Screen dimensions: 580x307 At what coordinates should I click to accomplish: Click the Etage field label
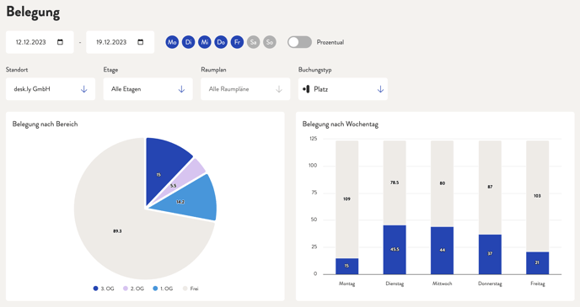pos(110,69)
